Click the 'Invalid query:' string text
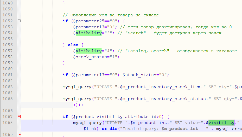Image resolution: width=242 pixels, height=137 pixels. tap(141, 129)
